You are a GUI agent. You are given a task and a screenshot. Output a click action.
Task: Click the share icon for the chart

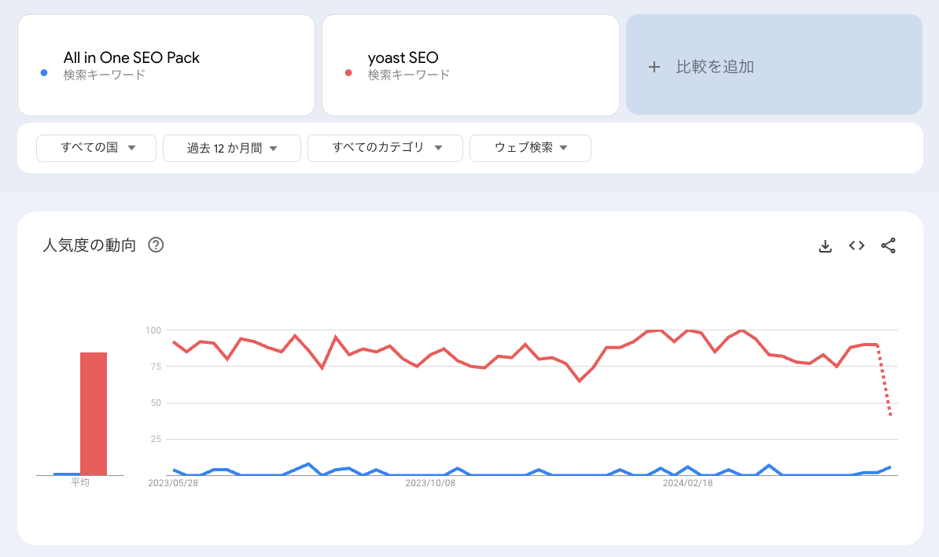[888, 245]
